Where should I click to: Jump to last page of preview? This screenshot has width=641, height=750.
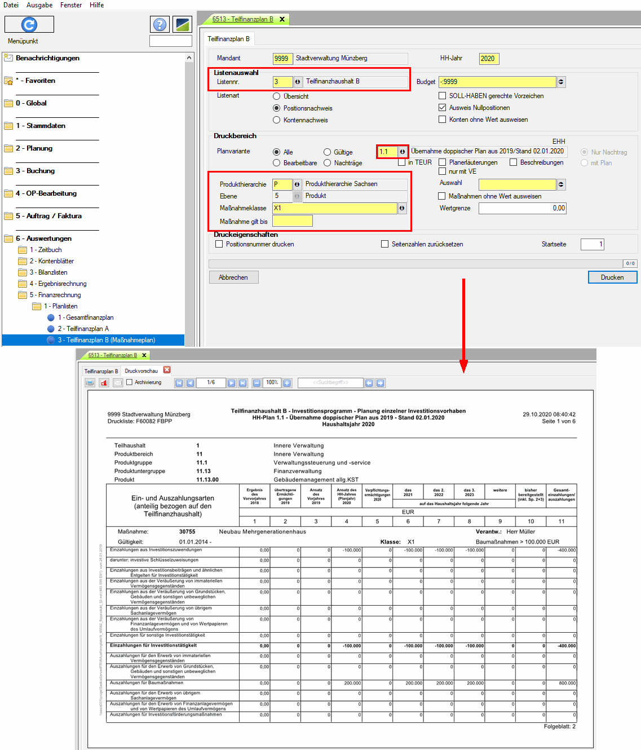(243, 383)
